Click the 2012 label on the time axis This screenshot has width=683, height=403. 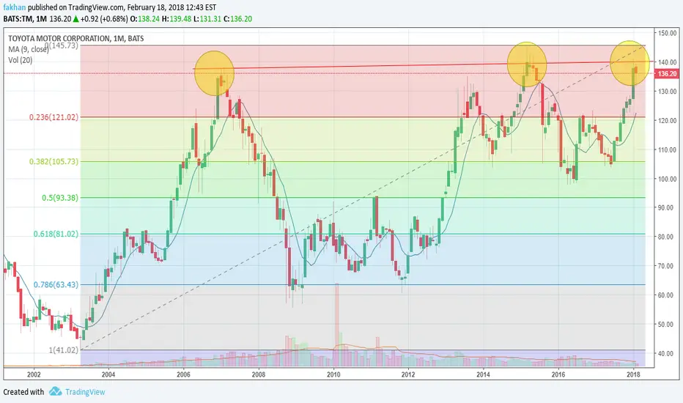click(408, 374)
